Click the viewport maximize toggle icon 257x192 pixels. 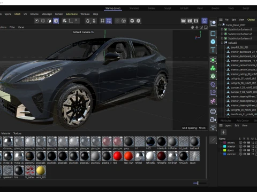pos(206,27)
